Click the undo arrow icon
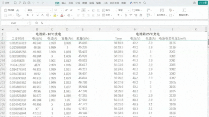Viewport: 209px width, 117px height. [x=34, y=3]
